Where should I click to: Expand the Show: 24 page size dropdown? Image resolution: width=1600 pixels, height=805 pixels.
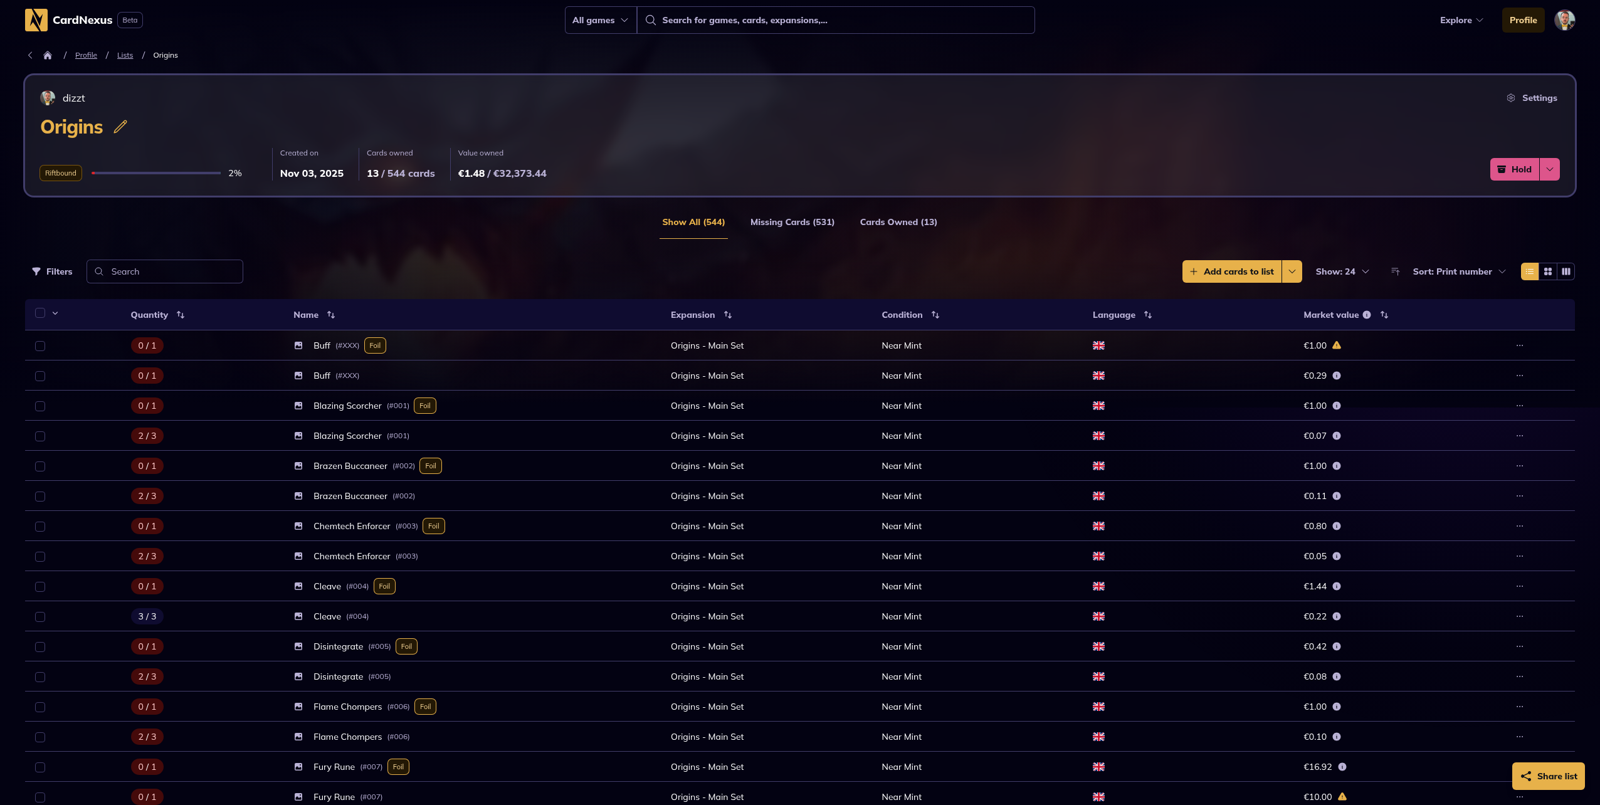click(x=1342, y=271)
